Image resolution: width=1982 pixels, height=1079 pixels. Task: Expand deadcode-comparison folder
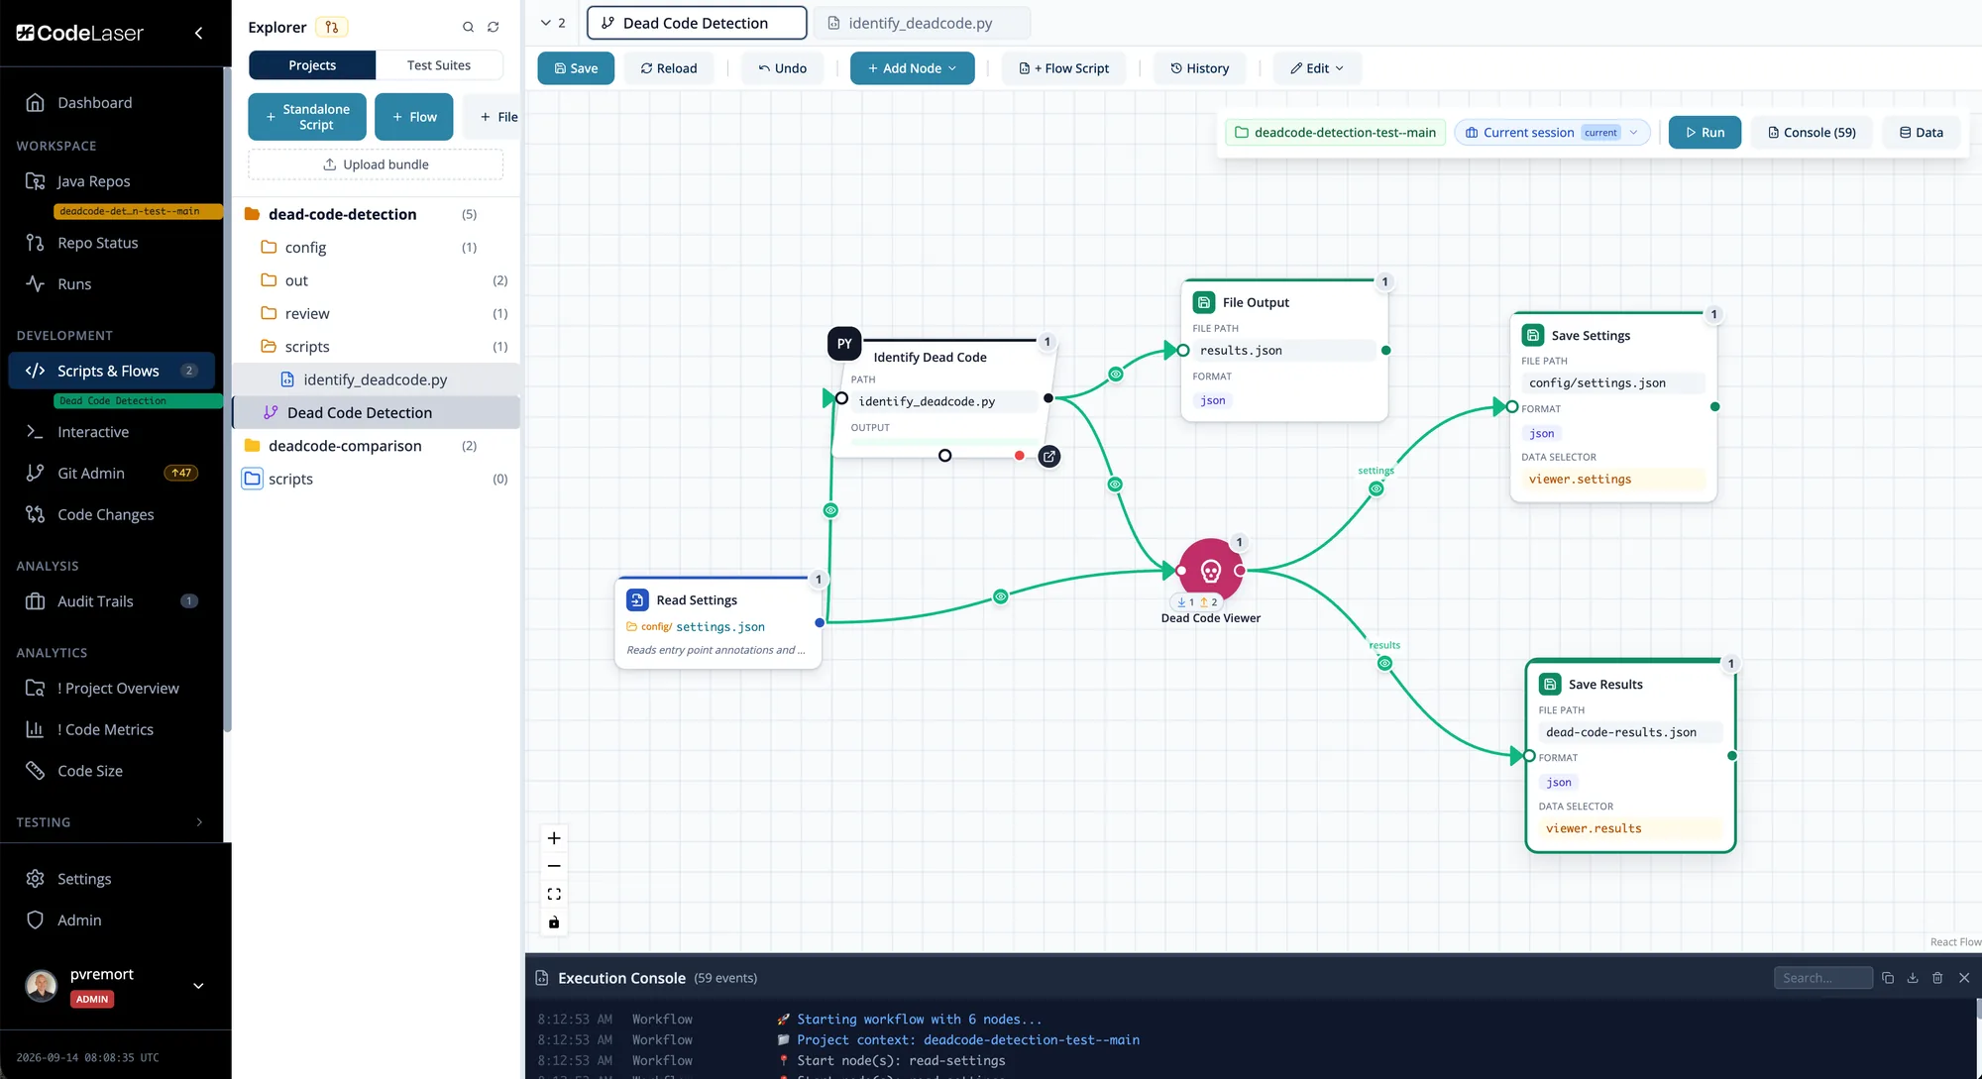click(x=345, y=446)
